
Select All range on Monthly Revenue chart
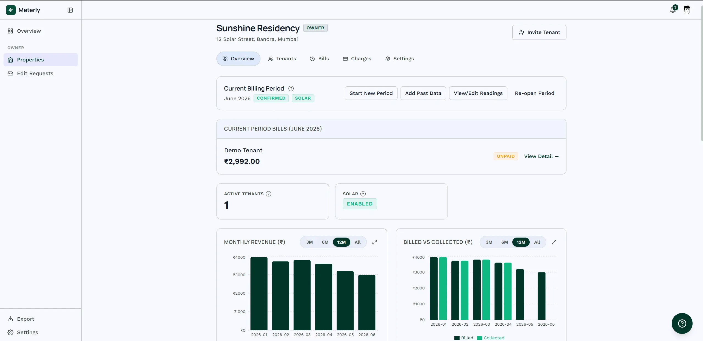point(357,242)
